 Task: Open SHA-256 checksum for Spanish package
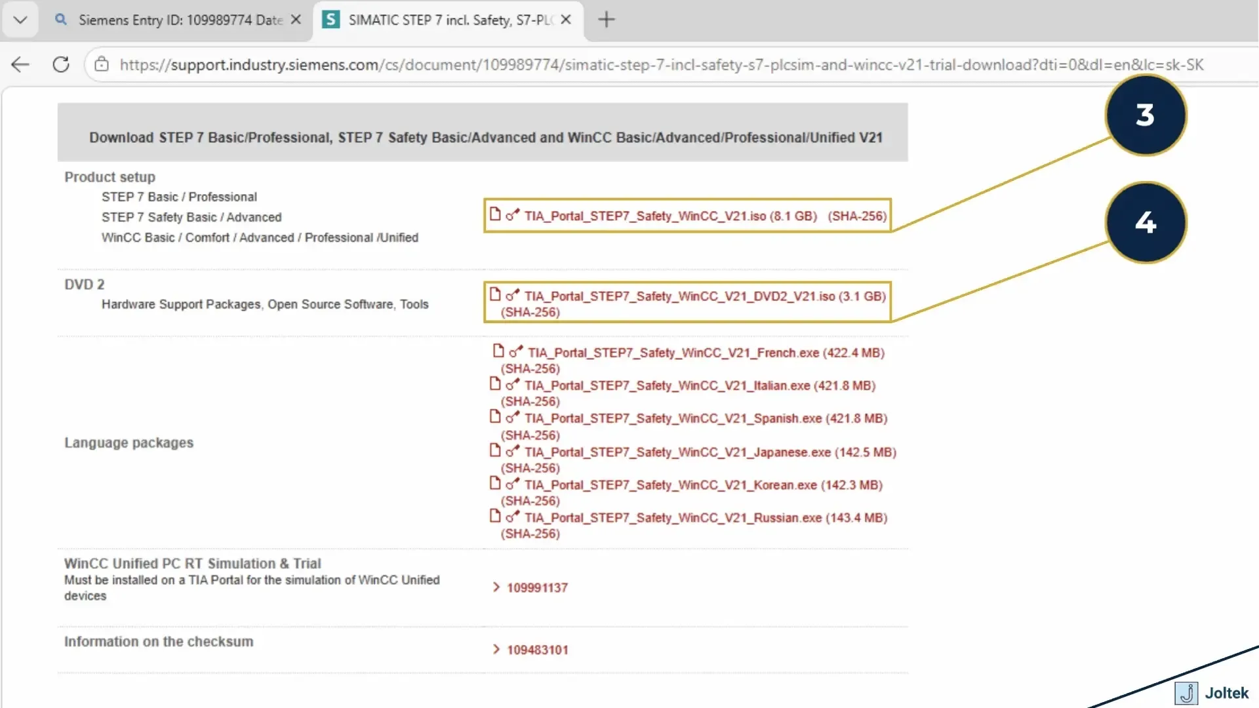(x=530, y=435)
